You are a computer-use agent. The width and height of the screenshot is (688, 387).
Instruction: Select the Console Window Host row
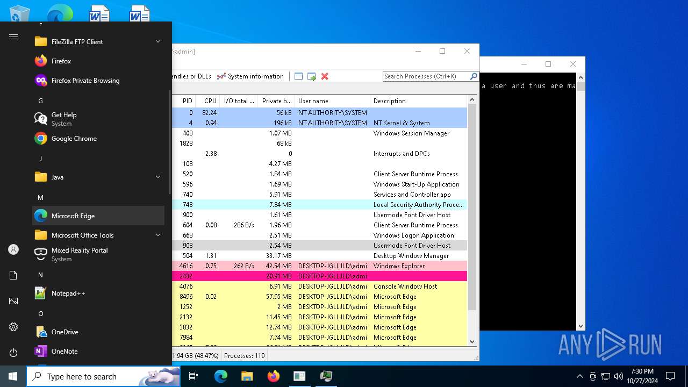320,286
